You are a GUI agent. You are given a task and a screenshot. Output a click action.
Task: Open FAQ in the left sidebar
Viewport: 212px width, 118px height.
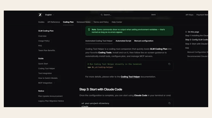(40, 46)
